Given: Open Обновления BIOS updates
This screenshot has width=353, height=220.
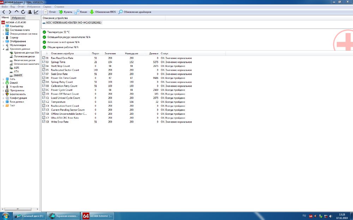Looking at the screenshot, I should point(103,12).
